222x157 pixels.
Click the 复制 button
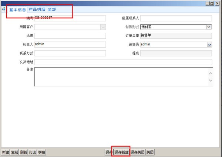coord(15,152)
